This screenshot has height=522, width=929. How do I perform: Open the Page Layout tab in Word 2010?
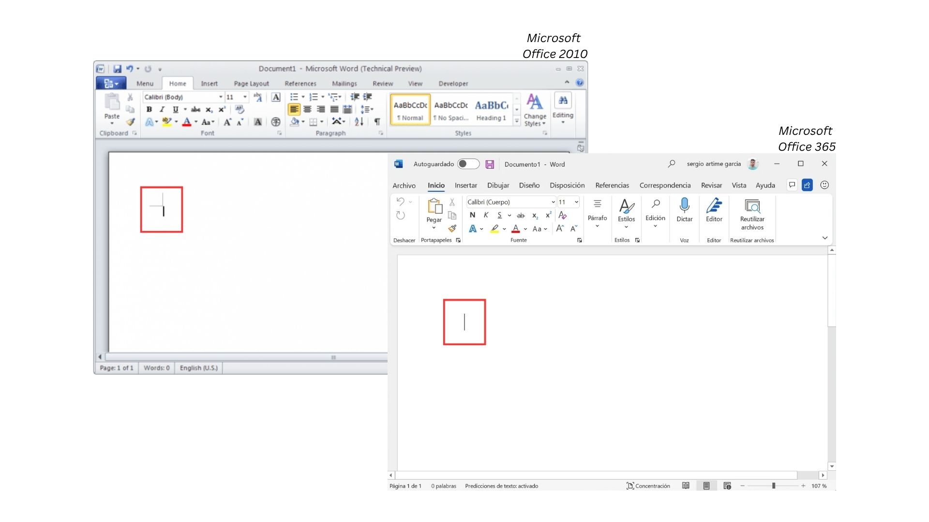click(x=251, y=84)
